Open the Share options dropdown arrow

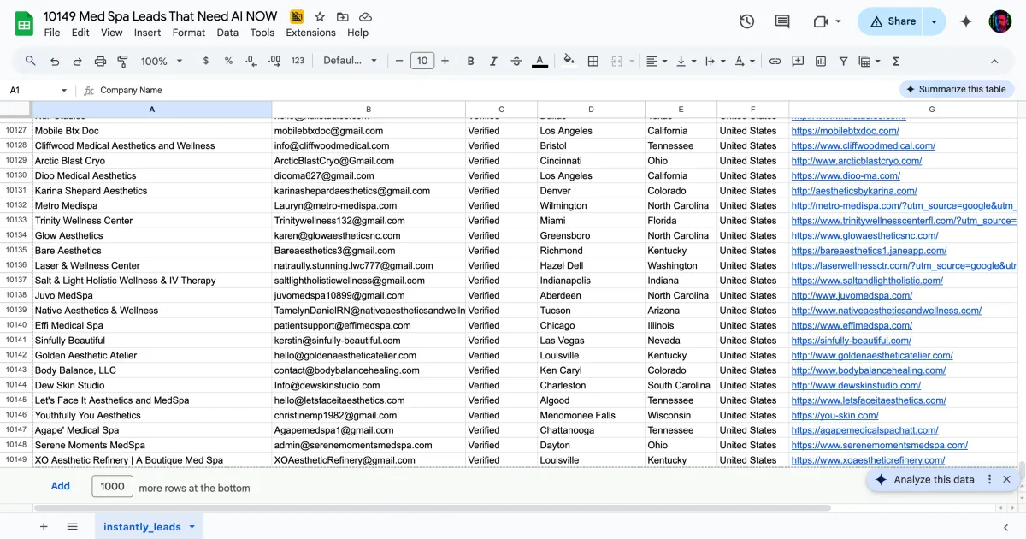935,21
